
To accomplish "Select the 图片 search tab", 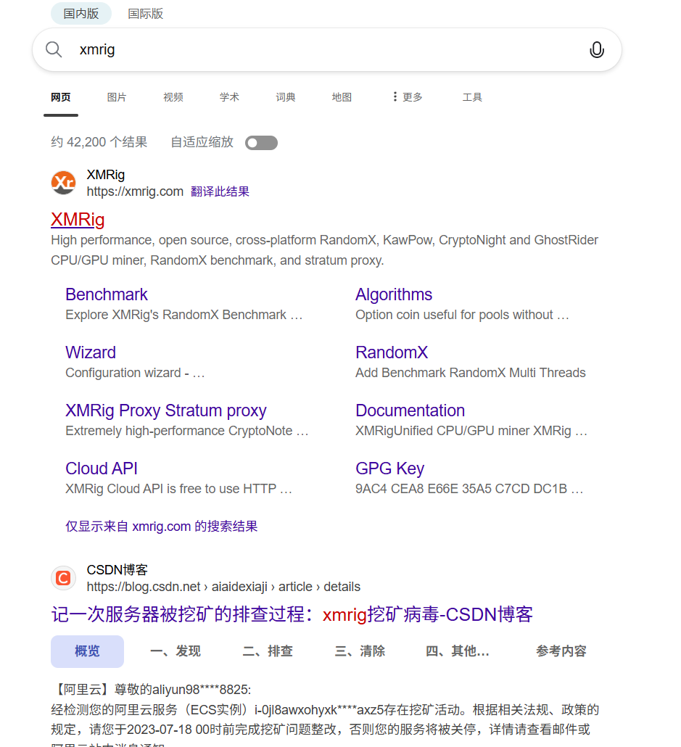I will pyautogui.click(x=117, y=97).
